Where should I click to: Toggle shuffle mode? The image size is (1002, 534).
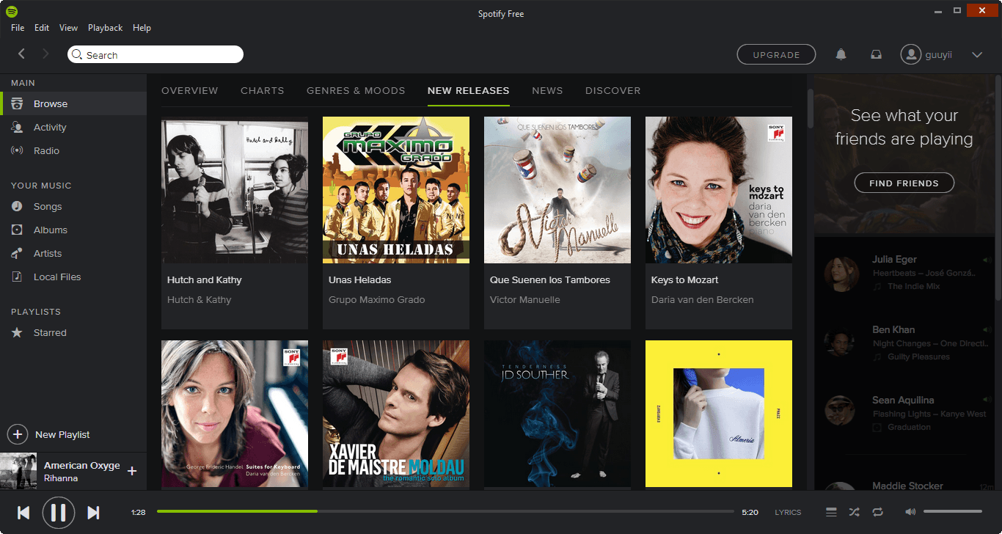point(855,512)
